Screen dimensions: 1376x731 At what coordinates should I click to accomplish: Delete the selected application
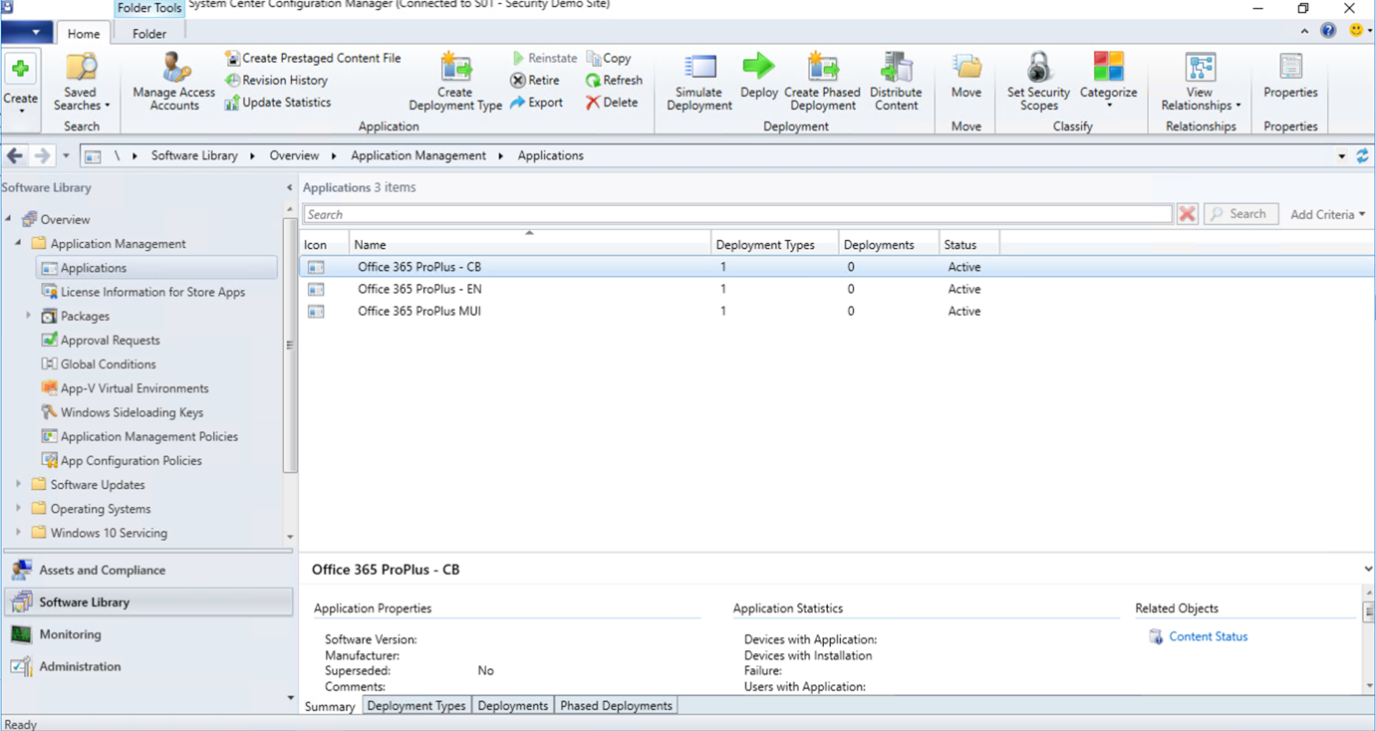pos(612,102)
